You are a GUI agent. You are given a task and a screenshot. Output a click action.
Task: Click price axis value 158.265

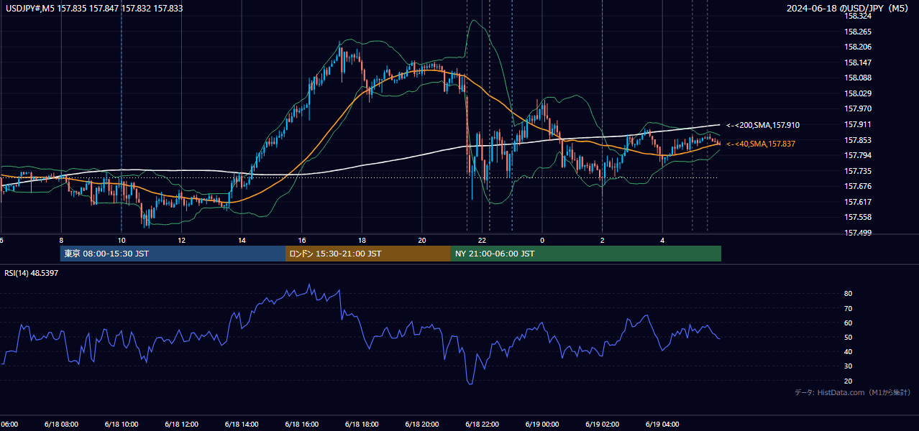[x=857, y=32]
